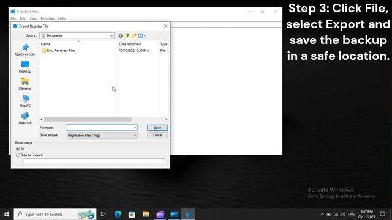Go up one folder level icon

coord(127,35)
